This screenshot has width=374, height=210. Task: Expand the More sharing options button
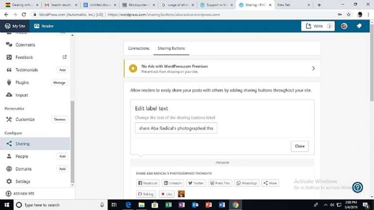(x=270, y=183)
